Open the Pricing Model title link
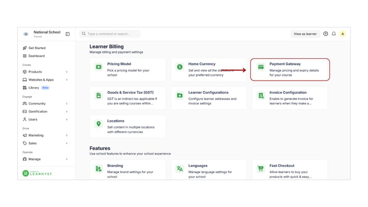 point(119,64)
